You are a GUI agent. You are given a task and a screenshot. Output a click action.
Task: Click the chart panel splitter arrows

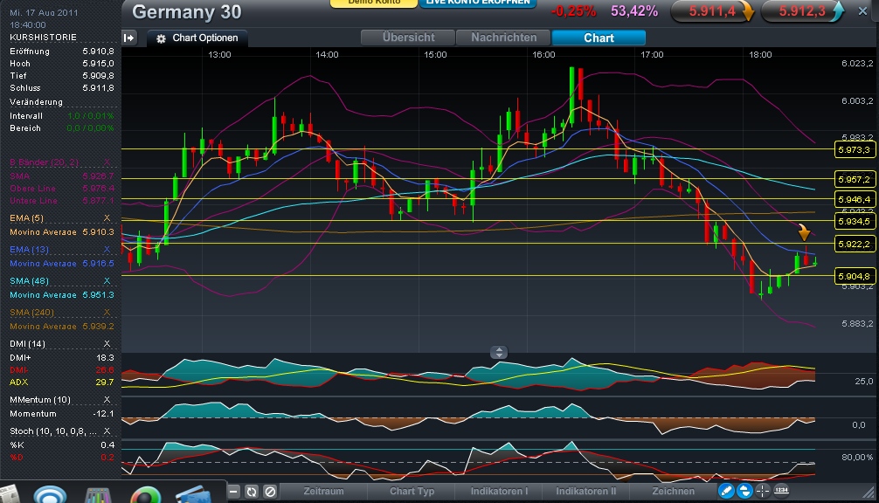click(x=499, y=352)
